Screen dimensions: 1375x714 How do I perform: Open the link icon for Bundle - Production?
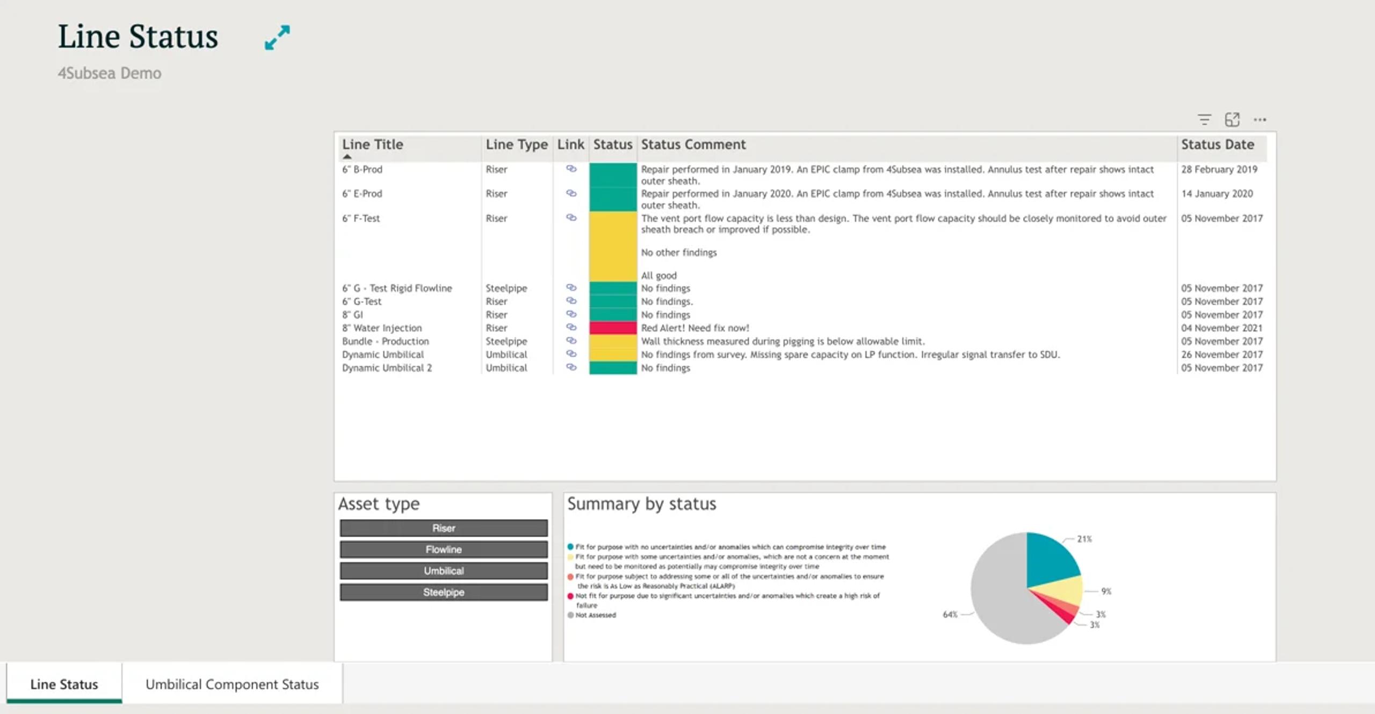[571, 341]
